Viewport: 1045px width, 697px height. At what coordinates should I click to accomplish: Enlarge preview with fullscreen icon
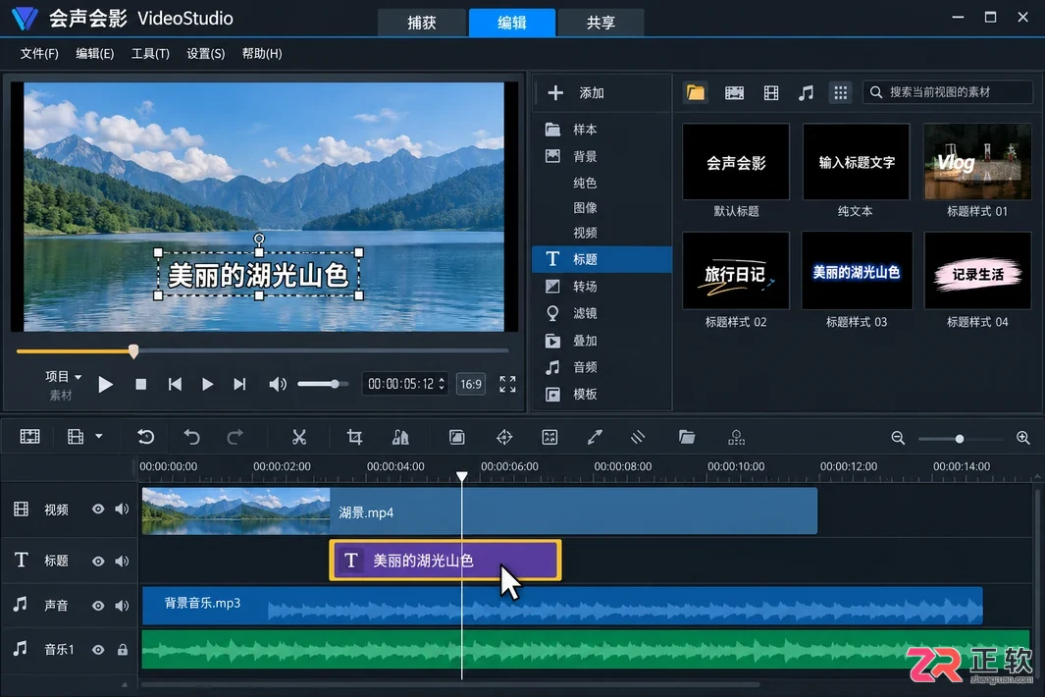508,384
